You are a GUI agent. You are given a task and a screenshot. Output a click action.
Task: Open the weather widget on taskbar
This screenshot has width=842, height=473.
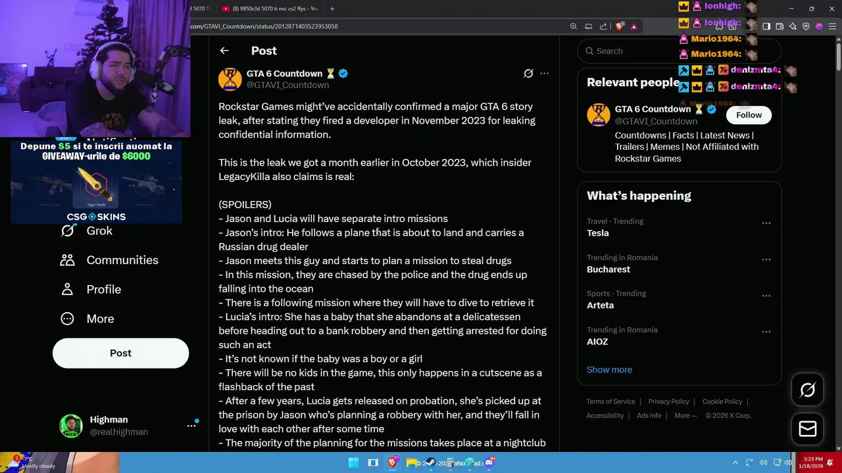(33, 462)
